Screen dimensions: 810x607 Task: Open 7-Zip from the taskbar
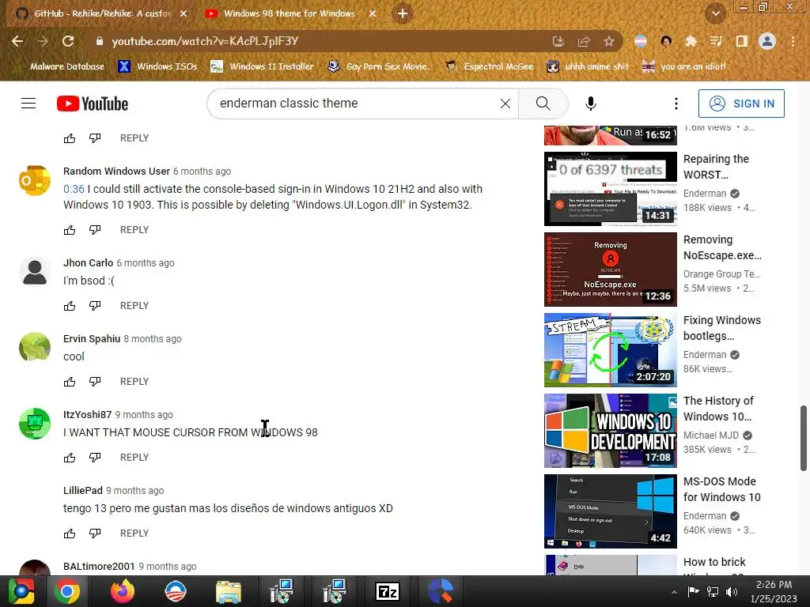point(388,591)
